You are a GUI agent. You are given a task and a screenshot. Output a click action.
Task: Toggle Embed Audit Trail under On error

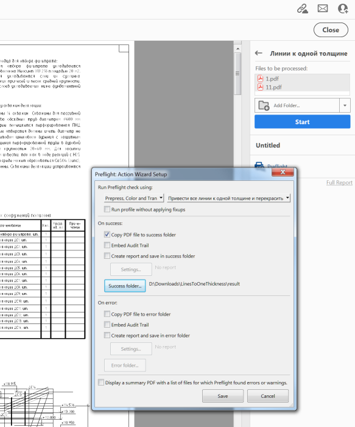[x=107, y=325]
